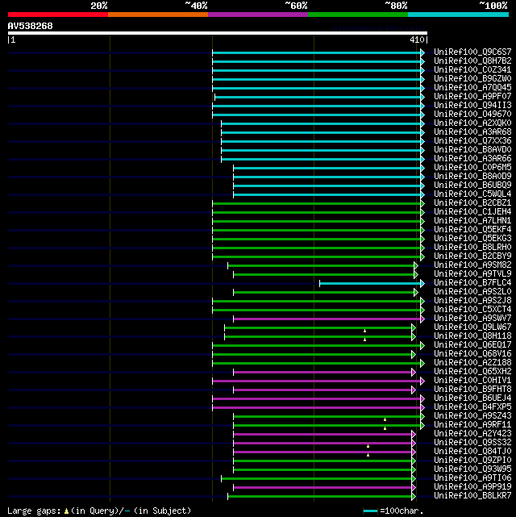Select the UniRef100_A9PF07 label
The width and height of the screenshot is (516, 517).
(x=472, y=97)
